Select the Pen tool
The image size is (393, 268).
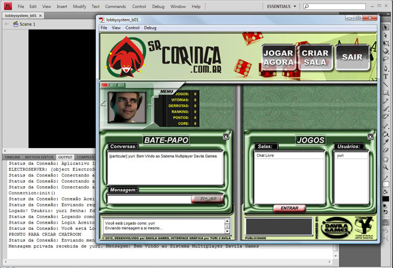[x=386, y=68]
